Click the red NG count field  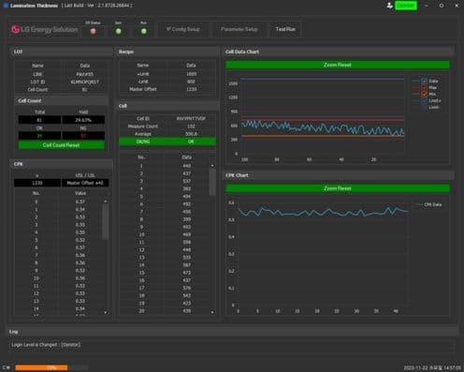pos(83,136)
